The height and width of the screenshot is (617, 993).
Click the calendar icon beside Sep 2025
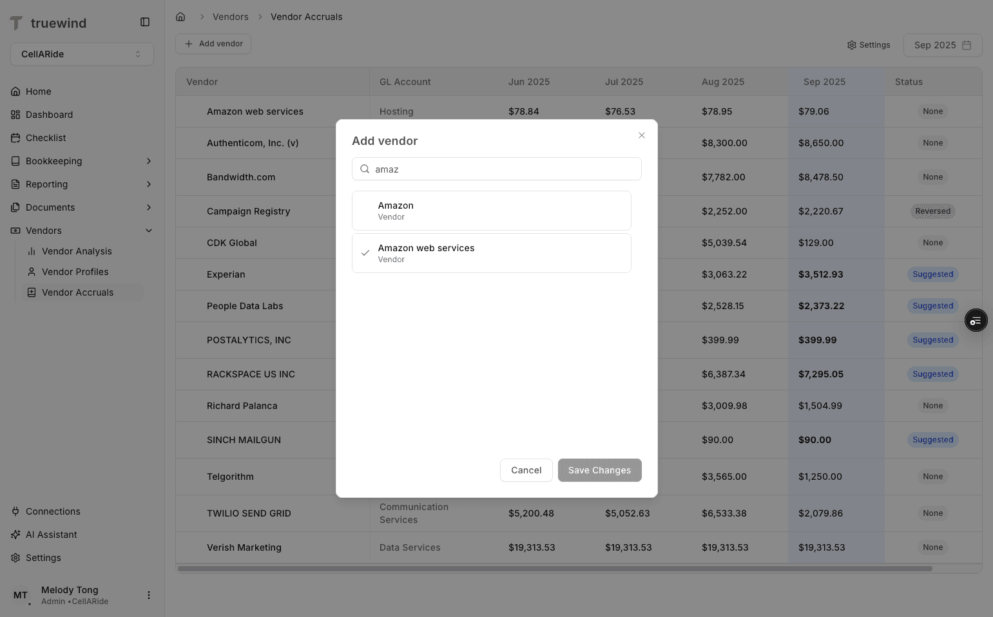[x=967, y=45]
